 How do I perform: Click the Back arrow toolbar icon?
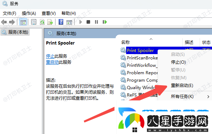4,22
